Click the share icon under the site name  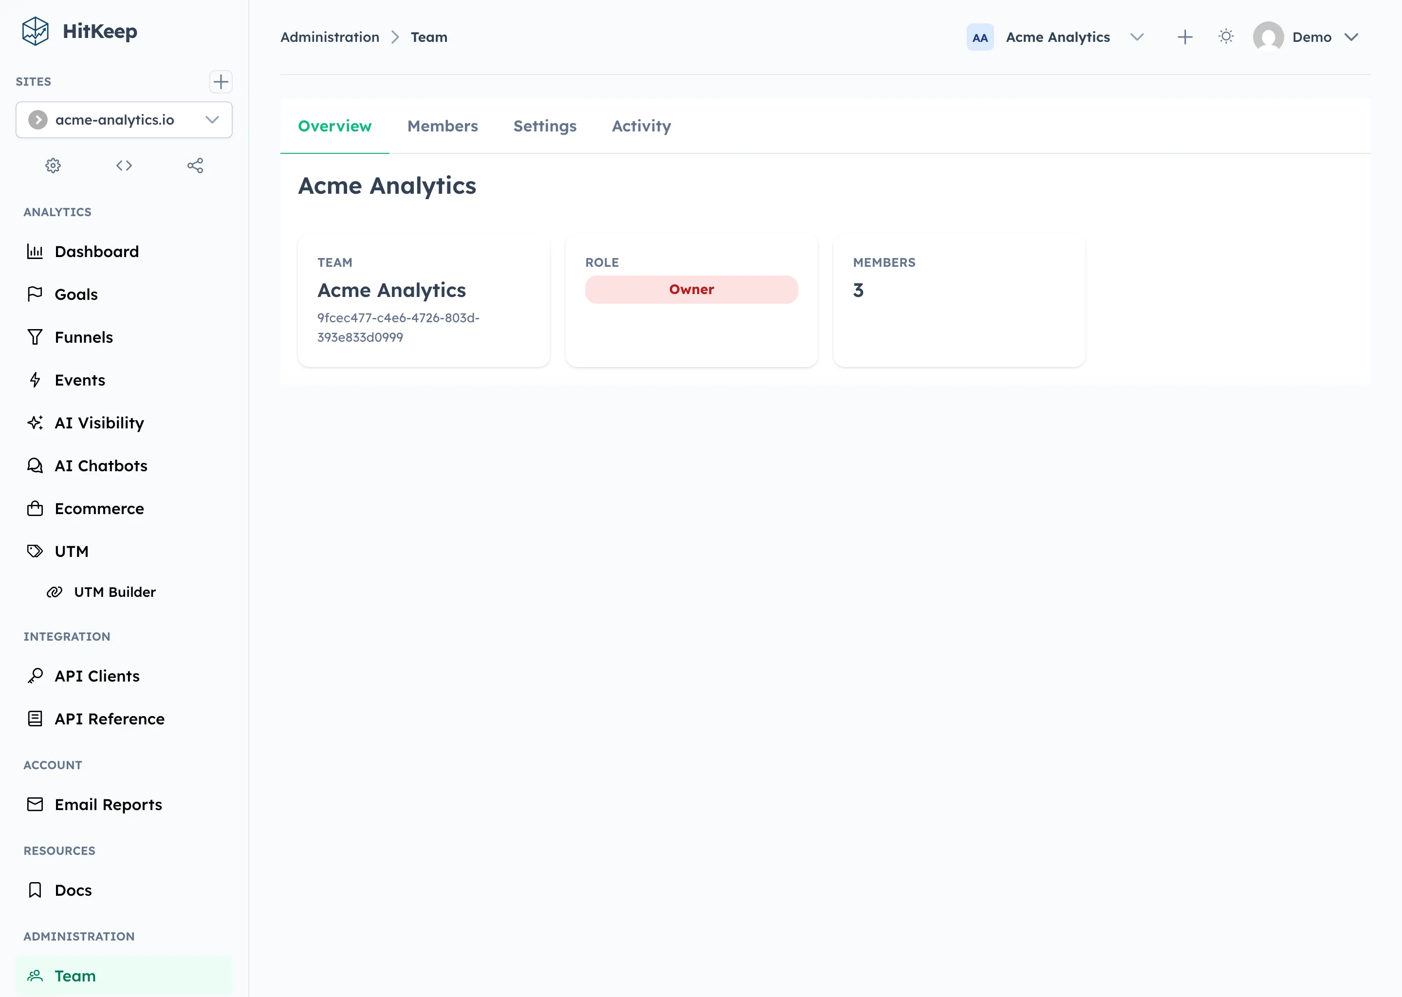195,165
